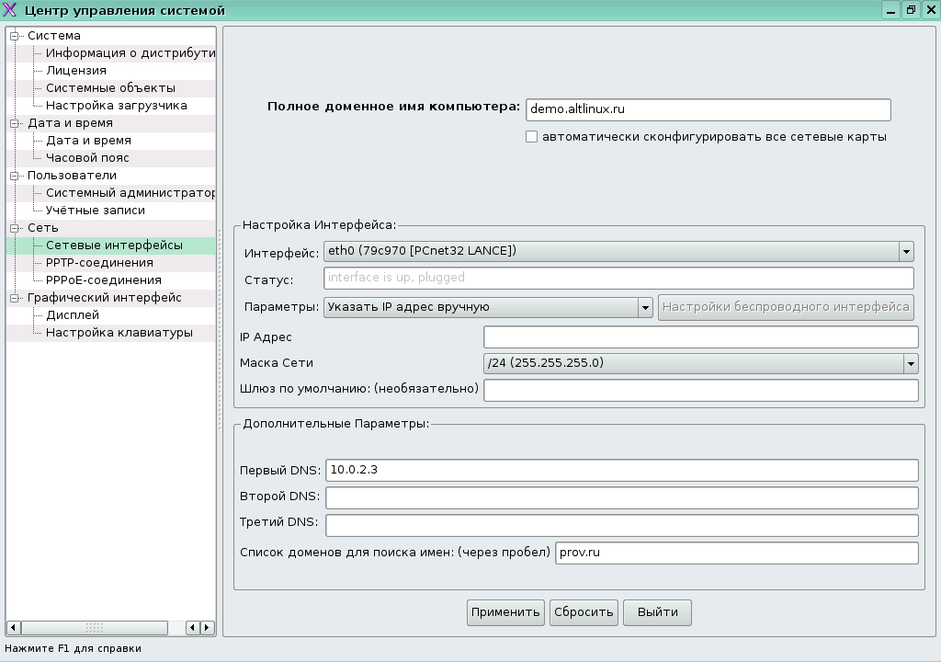The image size is (941, 662).
Task: Click the full domain name field
Action: click(708, 109)
